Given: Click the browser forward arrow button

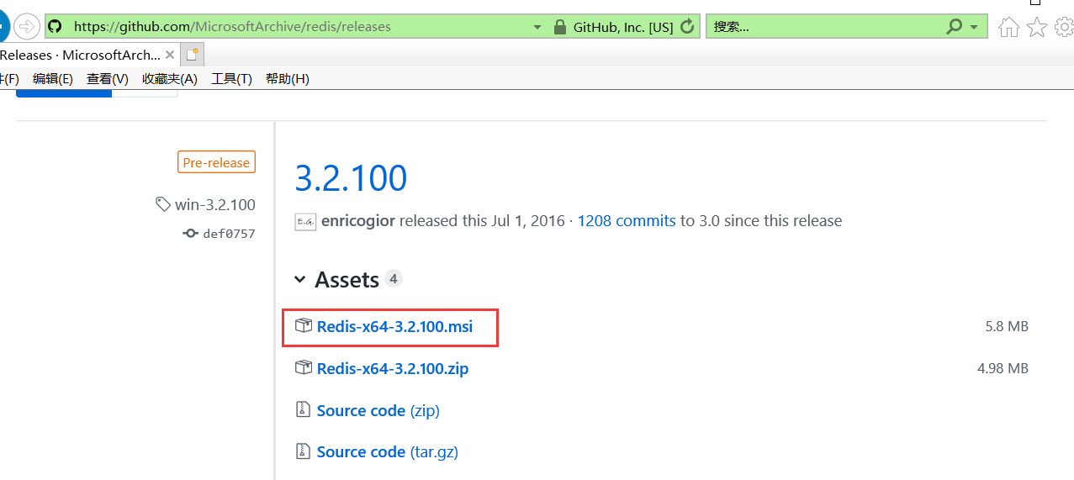Looking at the screenshot, I should 27,26.
